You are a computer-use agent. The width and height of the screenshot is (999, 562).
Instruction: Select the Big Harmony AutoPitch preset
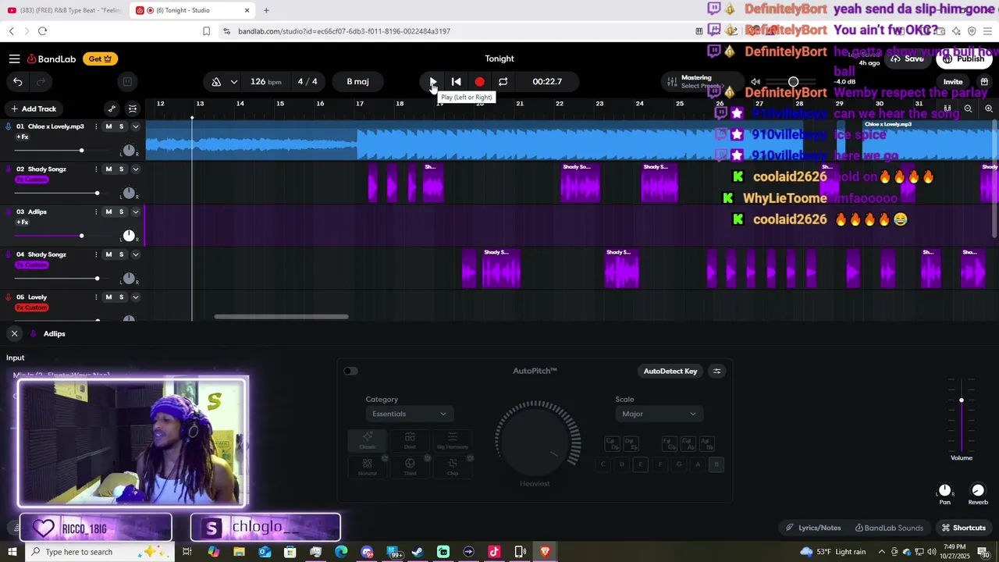tap(453, 441)
